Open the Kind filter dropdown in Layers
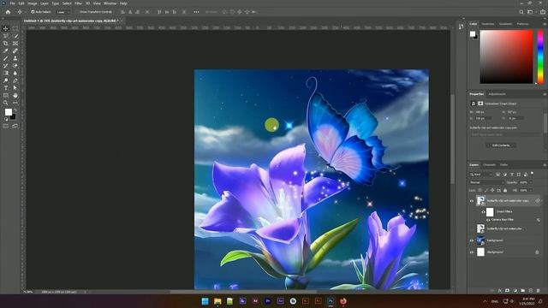Viewport: 548px width, 308px height. (481, 175)
